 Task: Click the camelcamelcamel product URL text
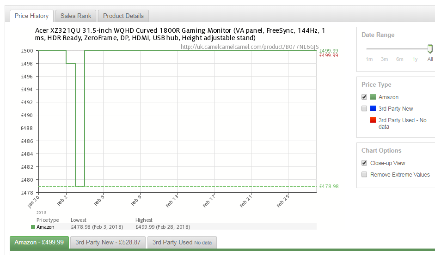tap(250, 47)
